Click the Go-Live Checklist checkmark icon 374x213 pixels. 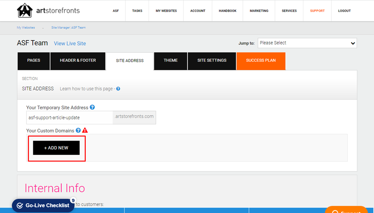pyautogui.click(x=20, y=205)
